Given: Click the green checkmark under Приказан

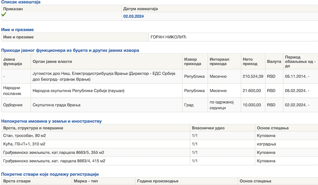Looking at the screenshot, I should (x=4, y=14).
